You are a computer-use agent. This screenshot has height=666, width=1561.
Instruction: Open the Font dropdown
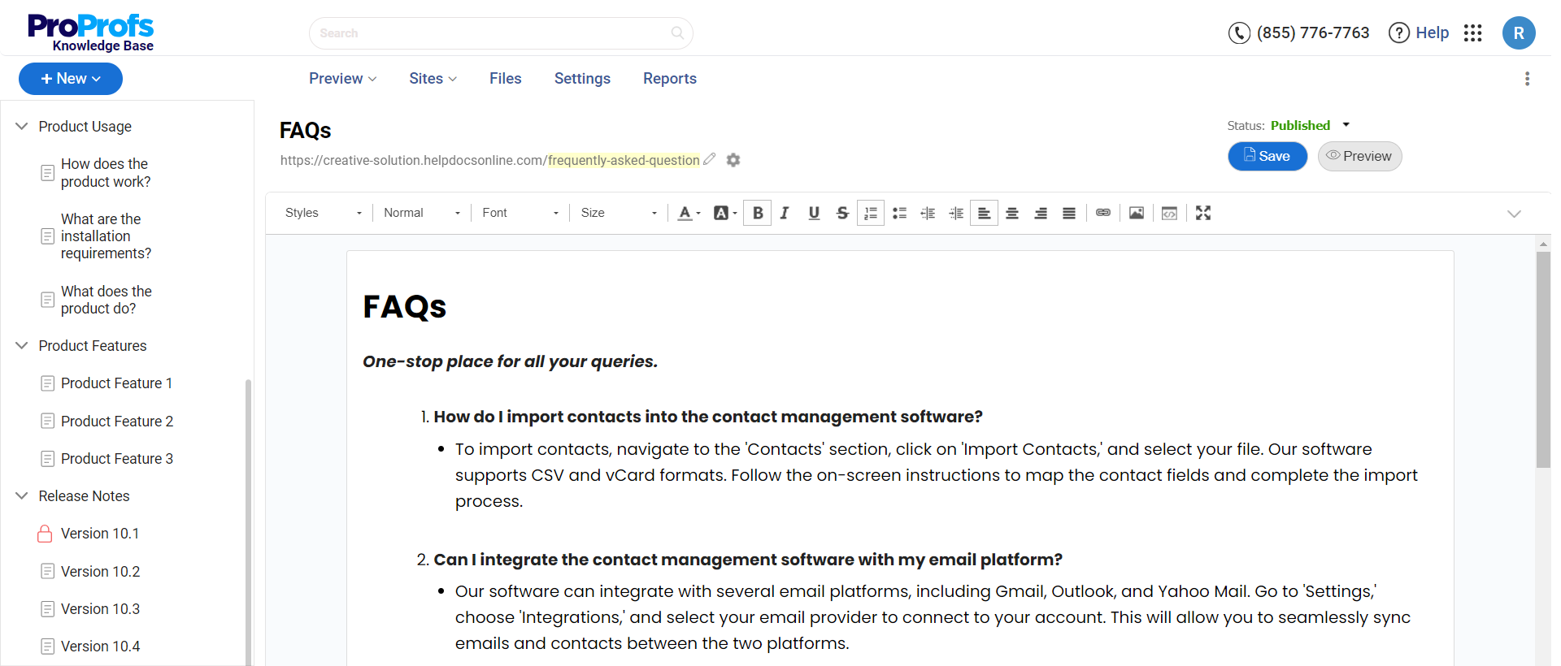click(520, 213)
